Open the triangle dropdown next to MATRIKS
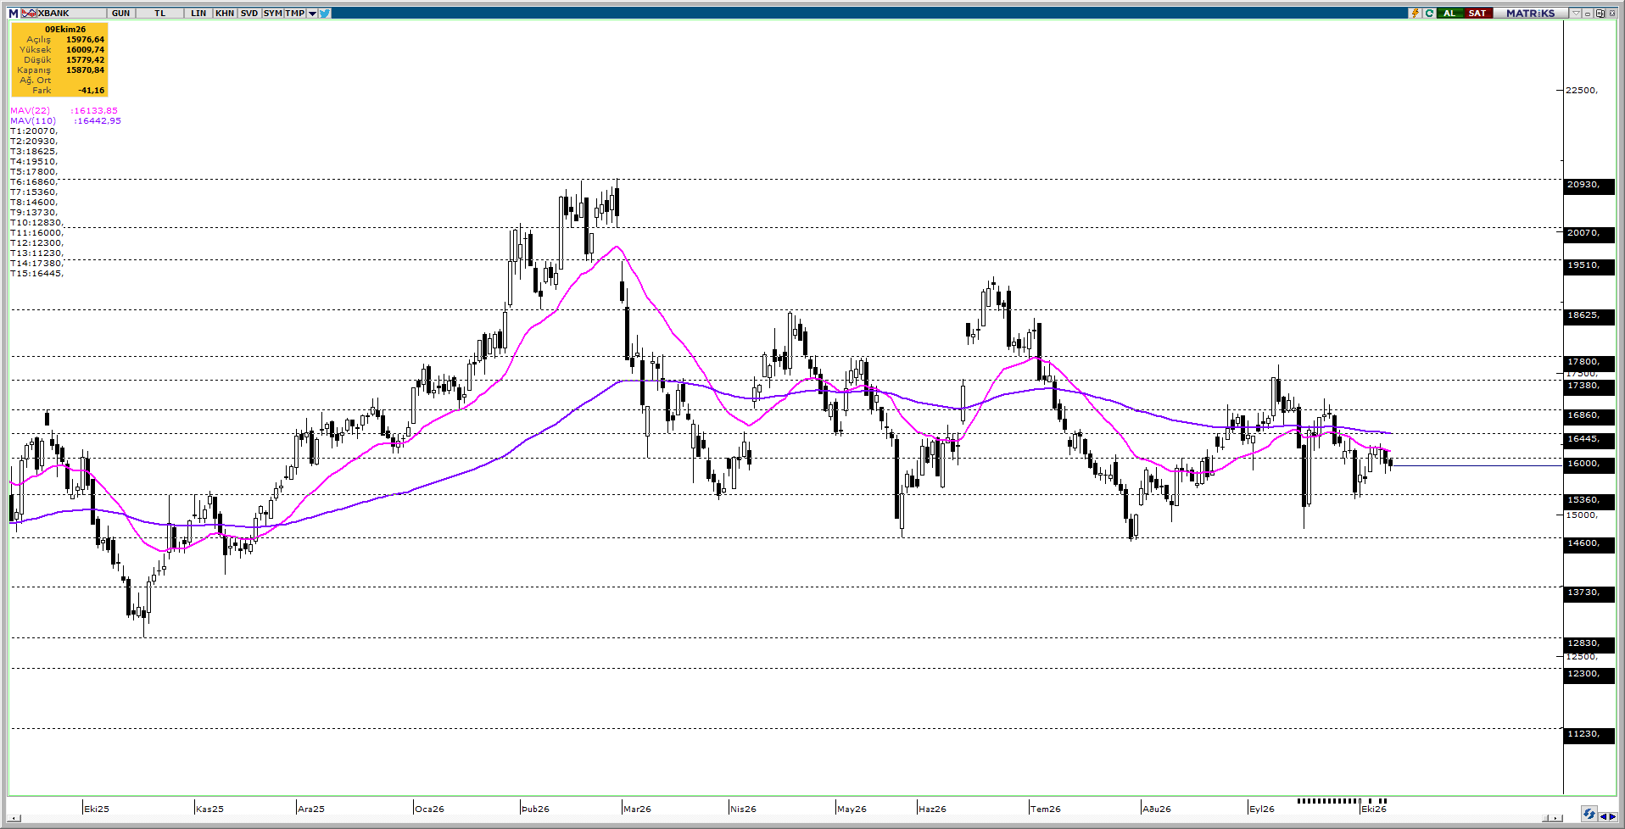 [1576, 13]
